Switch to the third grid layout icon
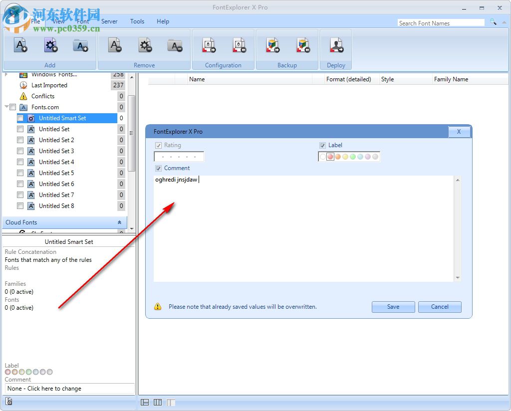The height and width of the screenshot is (411, 511). 171,402
